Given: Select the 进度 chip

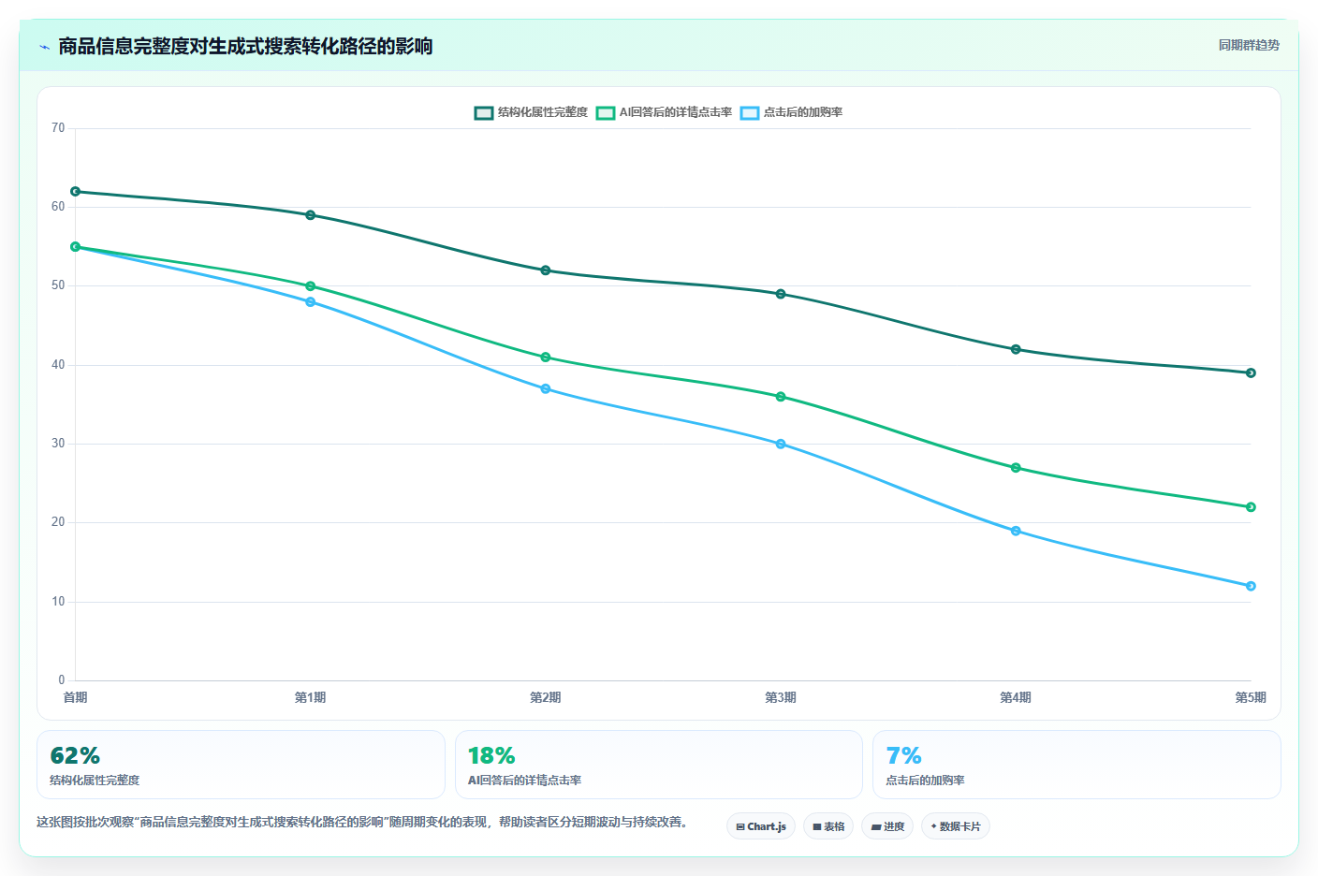Looking at the screenshot, I should tap(887, 826).
